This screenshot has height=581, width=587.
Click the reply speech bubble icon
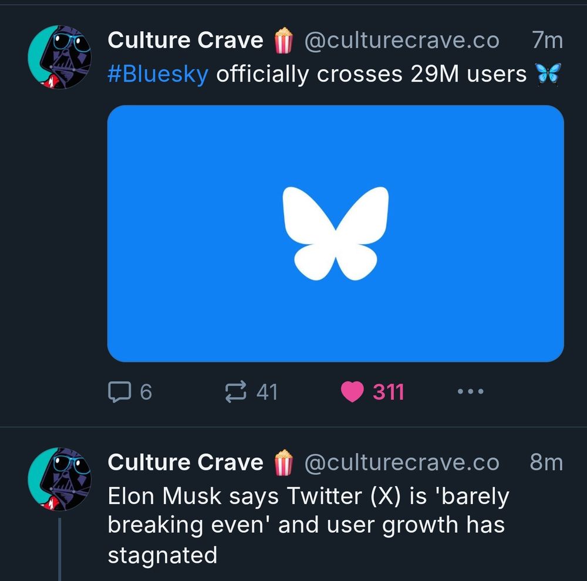coord(119,392)
